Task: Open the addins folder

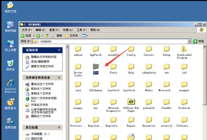Action: (78, 51)
